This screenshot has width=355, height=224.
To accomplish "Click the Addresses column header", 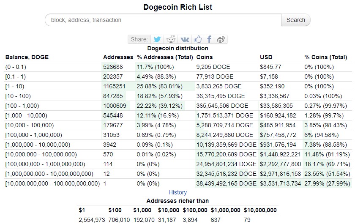I will pos(117,57).
